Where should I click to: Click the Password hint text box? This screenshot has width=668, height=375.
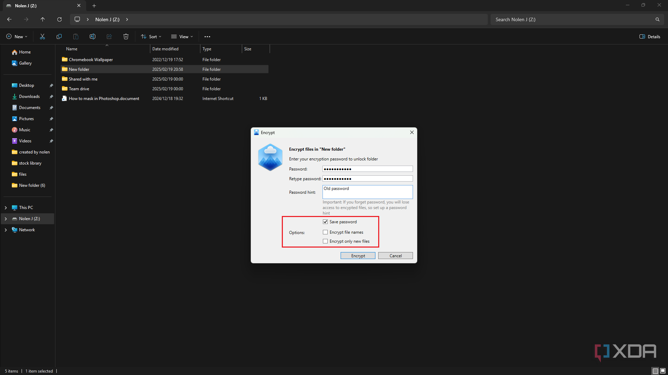(367, 192)
